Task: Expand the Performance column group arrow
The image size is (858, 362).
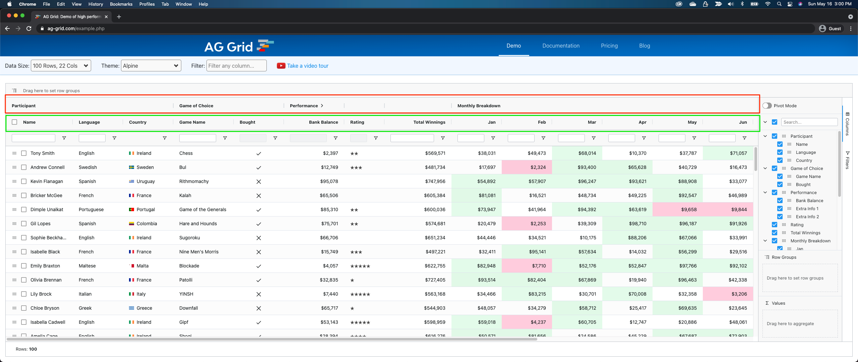Action: click(x=322, y=106)
